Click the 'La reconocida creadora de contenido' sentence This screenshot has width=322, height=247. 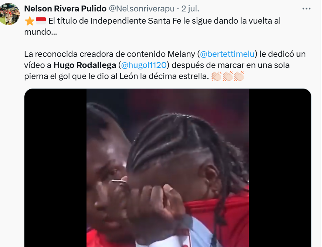click(95, 54)
